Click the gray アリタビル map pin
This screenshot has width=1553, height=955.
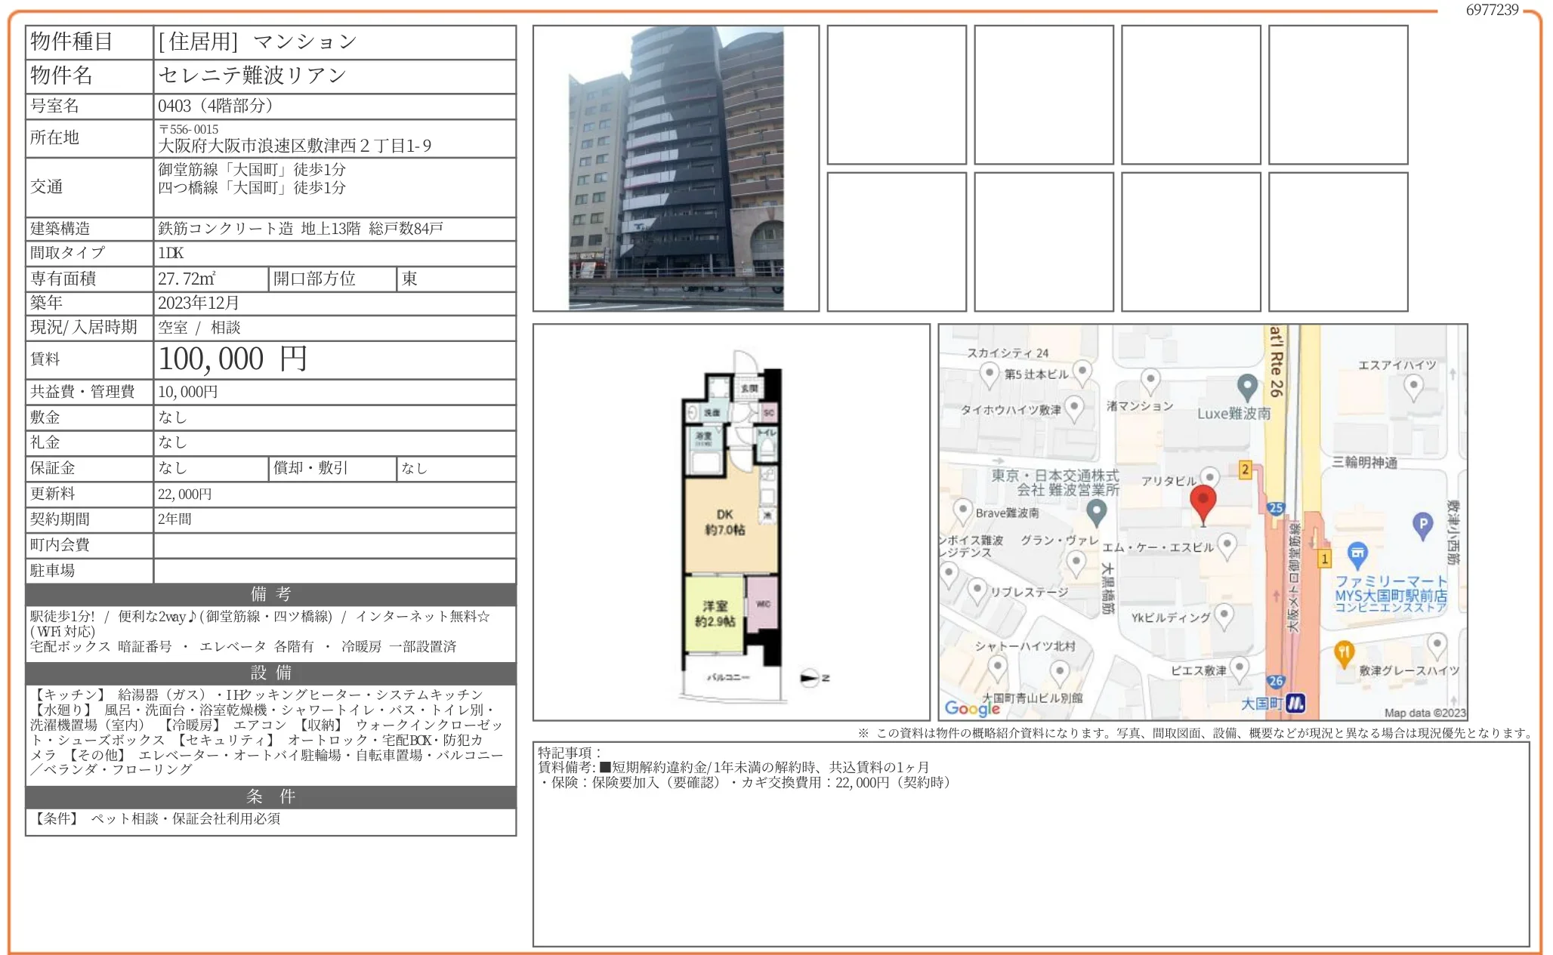tap(1211, 476)
